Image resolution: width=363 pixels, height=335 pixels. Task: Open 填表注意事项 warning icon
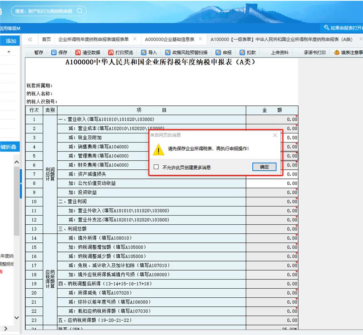337,53
